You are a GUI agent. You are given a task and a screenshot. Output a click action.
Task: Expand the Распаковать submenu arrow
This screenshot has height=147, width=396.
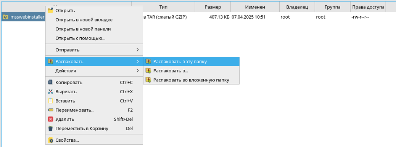(x=138, y=62)
